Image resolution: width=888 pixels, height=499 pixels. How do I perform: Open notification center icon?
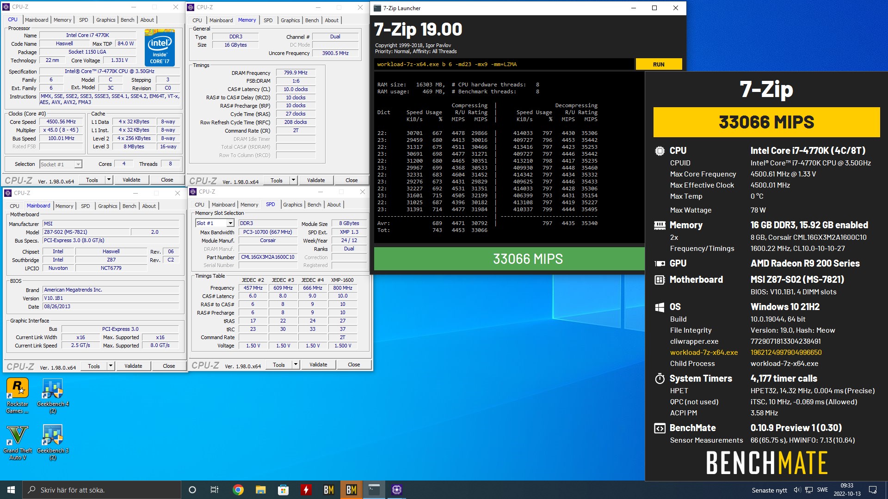tap(873, 490)
